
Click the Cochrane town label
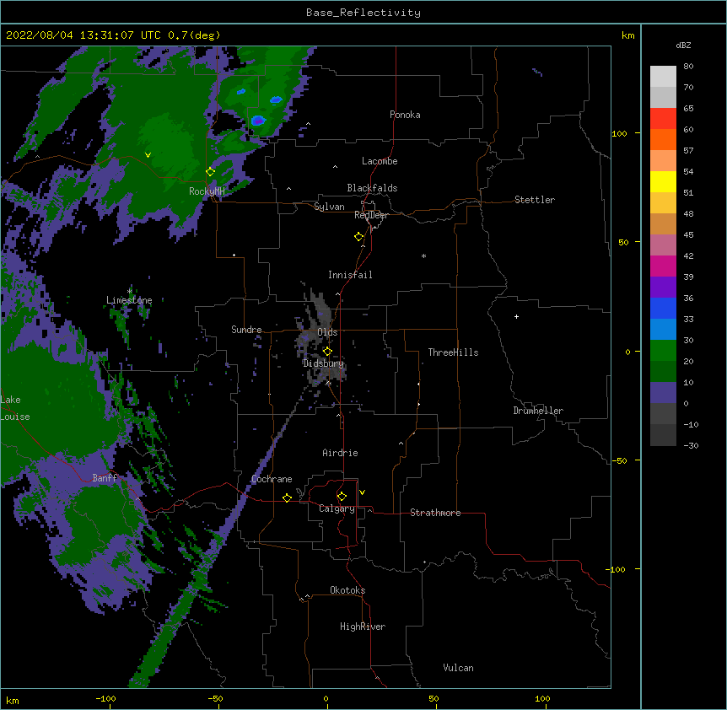click(x=272, y=479)
